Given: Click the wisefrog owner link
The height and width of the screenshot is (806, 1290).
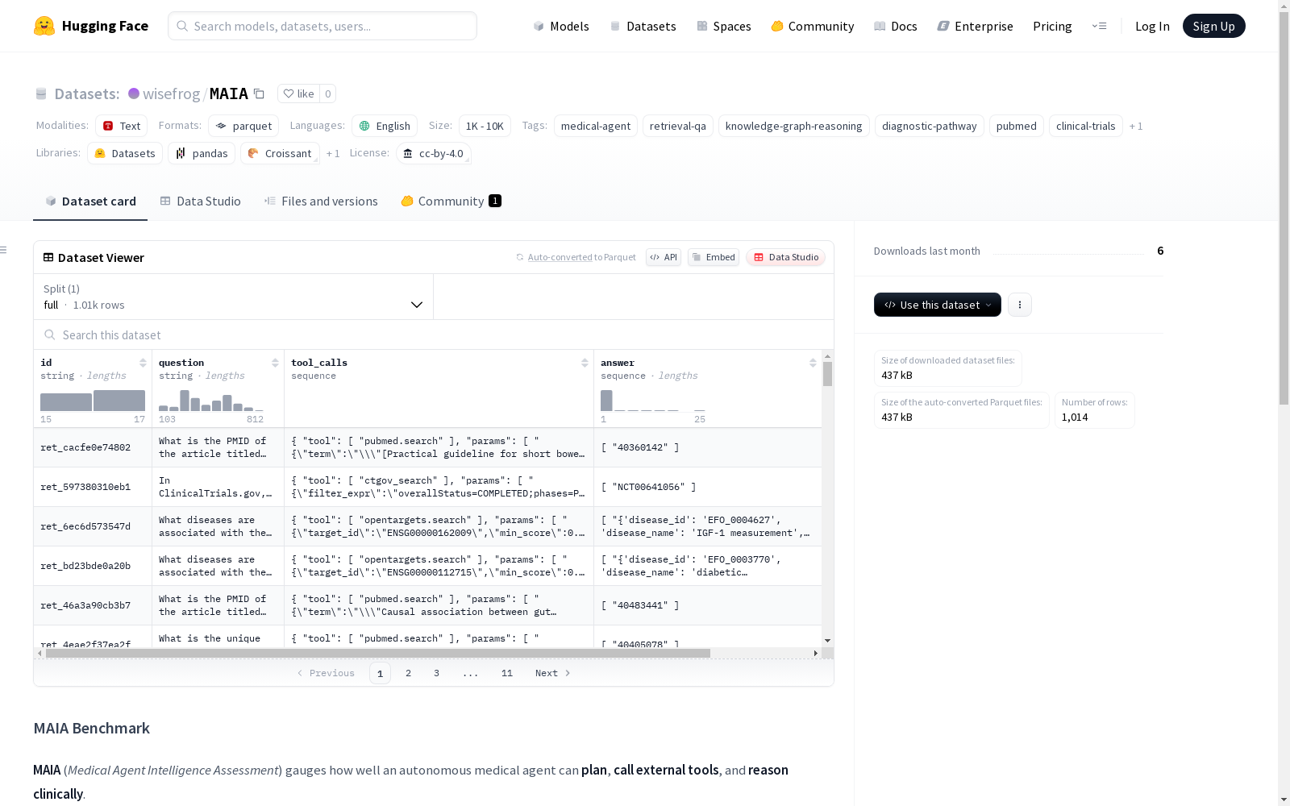Looking at the screenshot, I should [x=171, y=93].
